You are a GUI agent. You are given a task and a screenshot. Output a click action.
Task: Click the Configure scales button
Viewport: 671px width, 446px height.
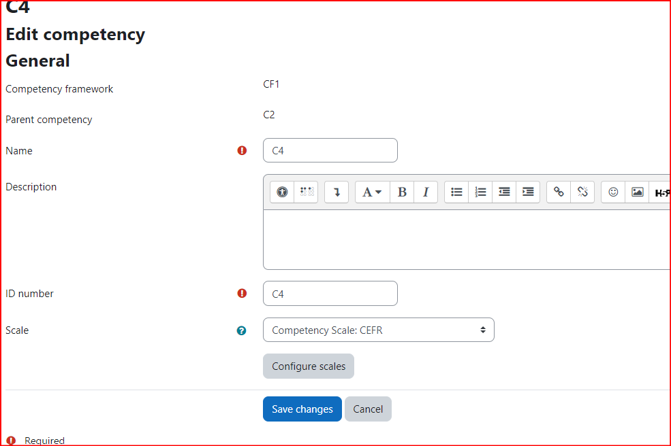pyautogui.click(x=309, y=366)
